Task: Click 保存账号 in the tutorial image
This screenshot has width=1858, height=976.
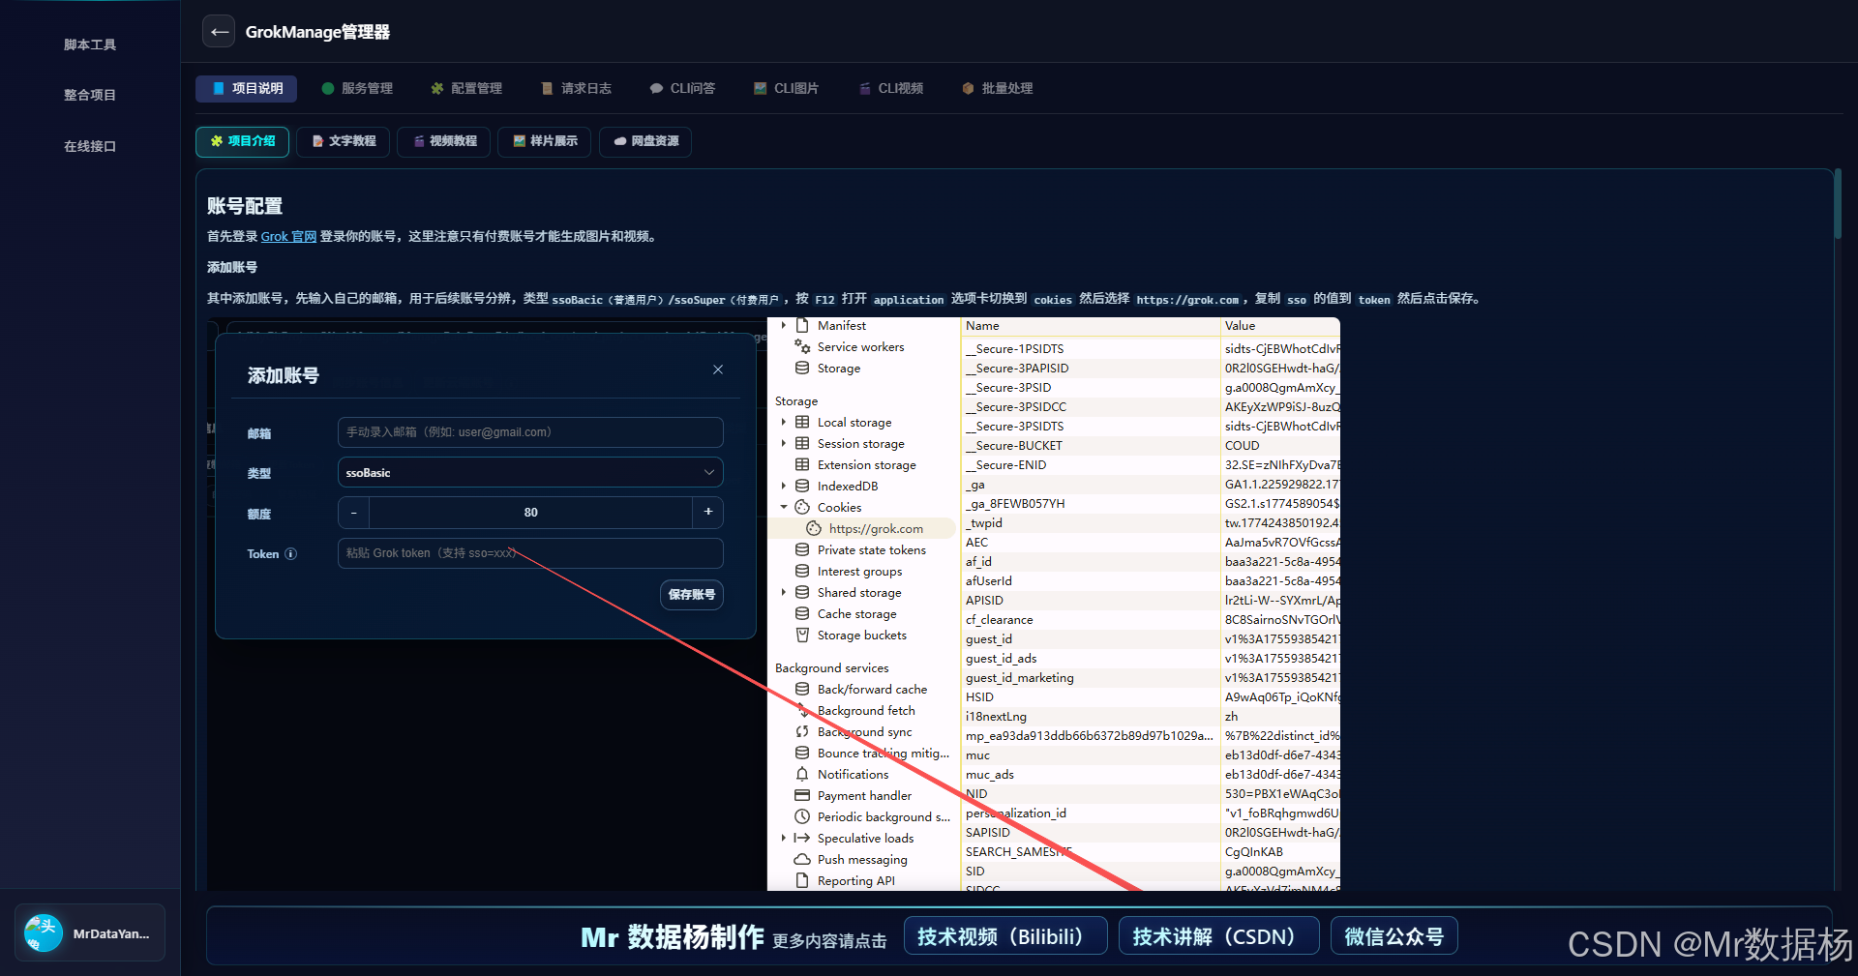Action: point(692,595)
